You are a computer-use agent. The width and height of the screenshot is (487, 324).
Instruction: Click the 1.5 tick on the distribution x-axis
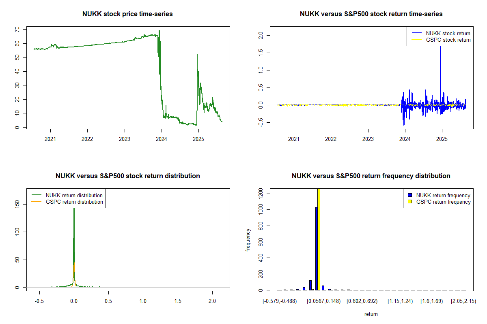click(x=177, y=301)
